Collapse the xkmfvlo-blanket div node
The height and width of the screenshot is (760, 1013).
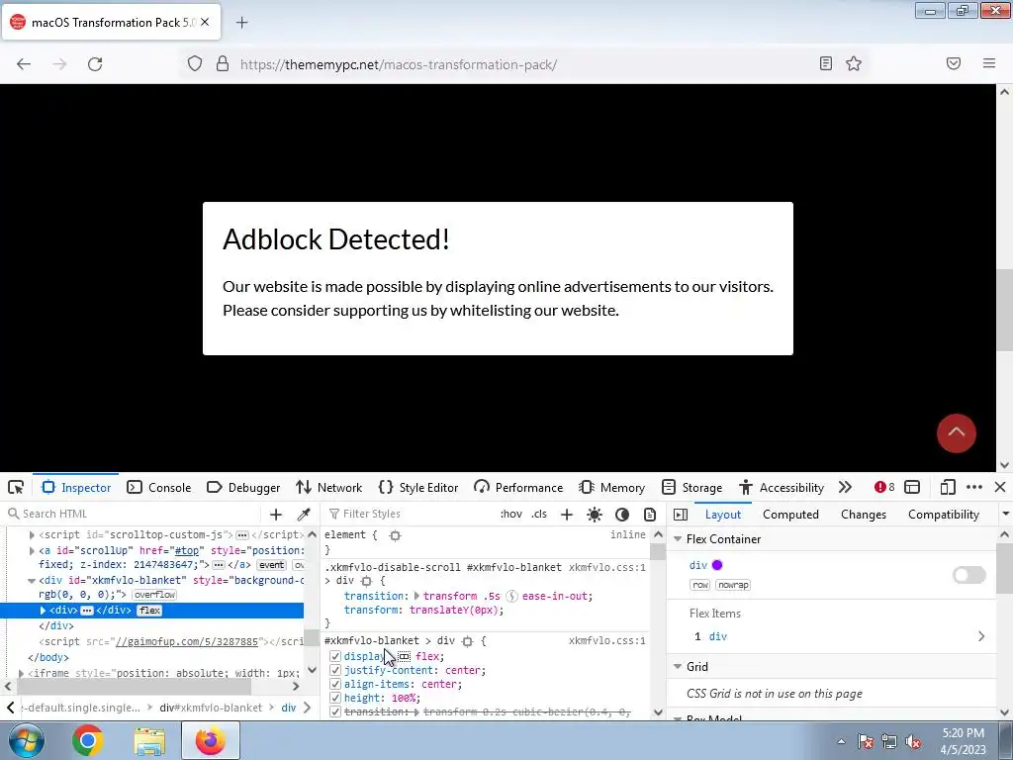(x=31, y=580)
